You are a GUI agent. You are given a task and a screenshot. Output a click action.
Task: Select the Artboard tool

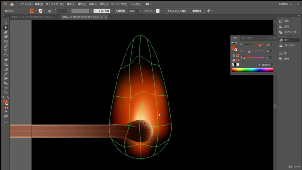coord(6,88)
